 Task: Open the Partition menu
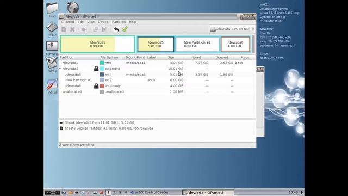[119, 22]
